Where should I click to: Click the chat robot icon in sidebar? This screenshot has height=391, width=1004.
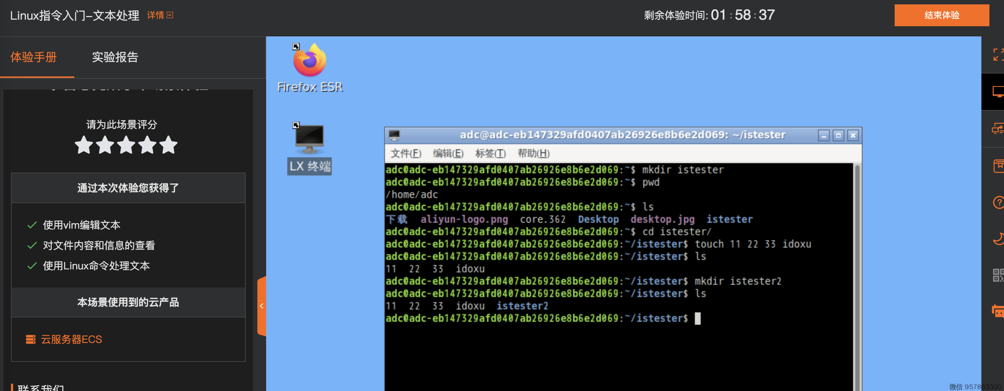tap(998, 311)
